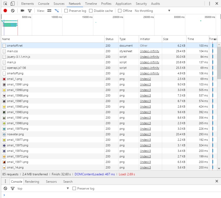Click the capture screenshots camera icon
221x198 pixels.
point(22,11)
